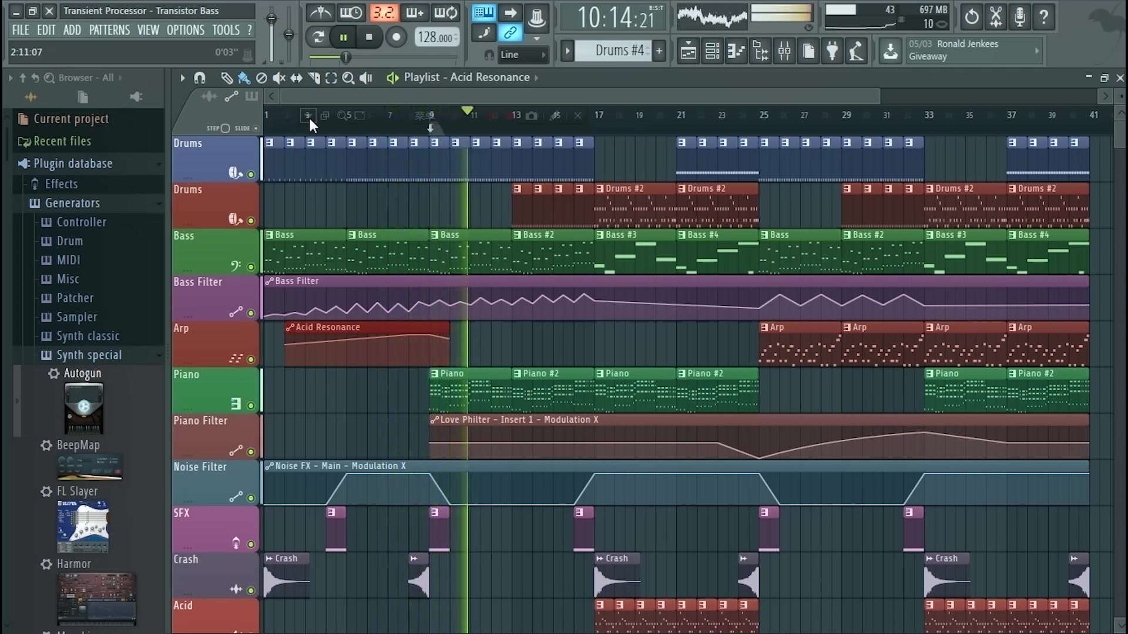Toggle the metronome on
The height and width of the screenshot is (634, 1128).
click(320, 12)
